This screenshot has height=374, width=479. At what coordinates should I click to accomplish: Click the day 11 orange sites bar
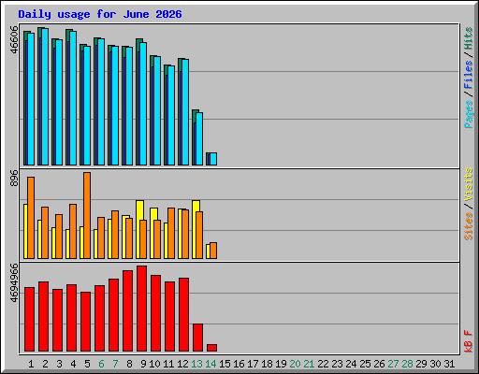pyautogui.click(x=171, y=233)
